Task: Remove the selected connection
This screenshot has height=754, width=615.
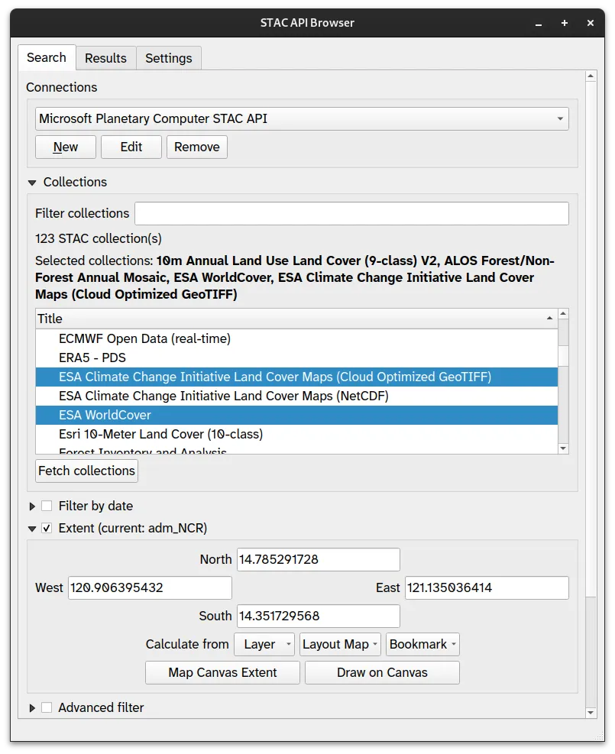Action: click(x=197, y=147)
